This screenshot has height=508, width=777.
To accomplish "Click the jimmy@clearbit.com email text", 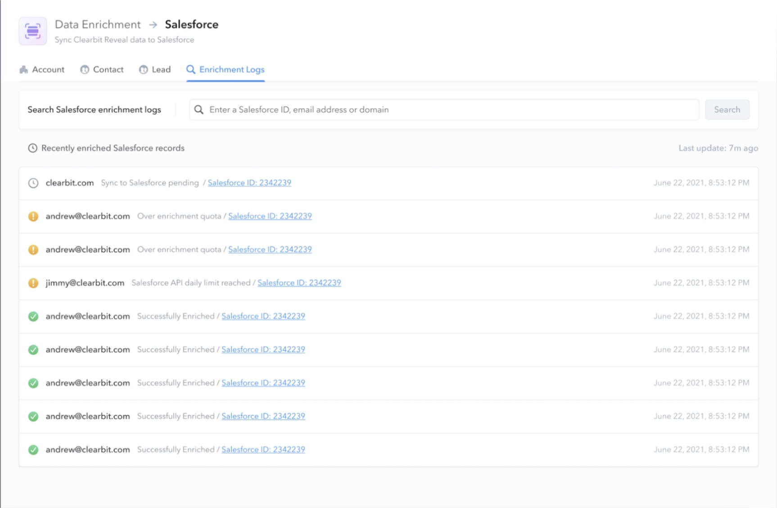I will click(x=85, y=283).
